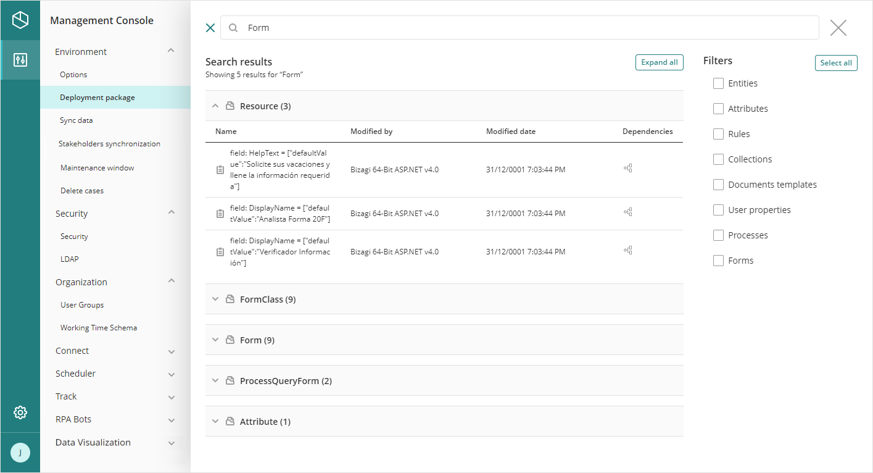Enable the Forms filter checkbox
This screenshot has height=473, width=873.
718,261
